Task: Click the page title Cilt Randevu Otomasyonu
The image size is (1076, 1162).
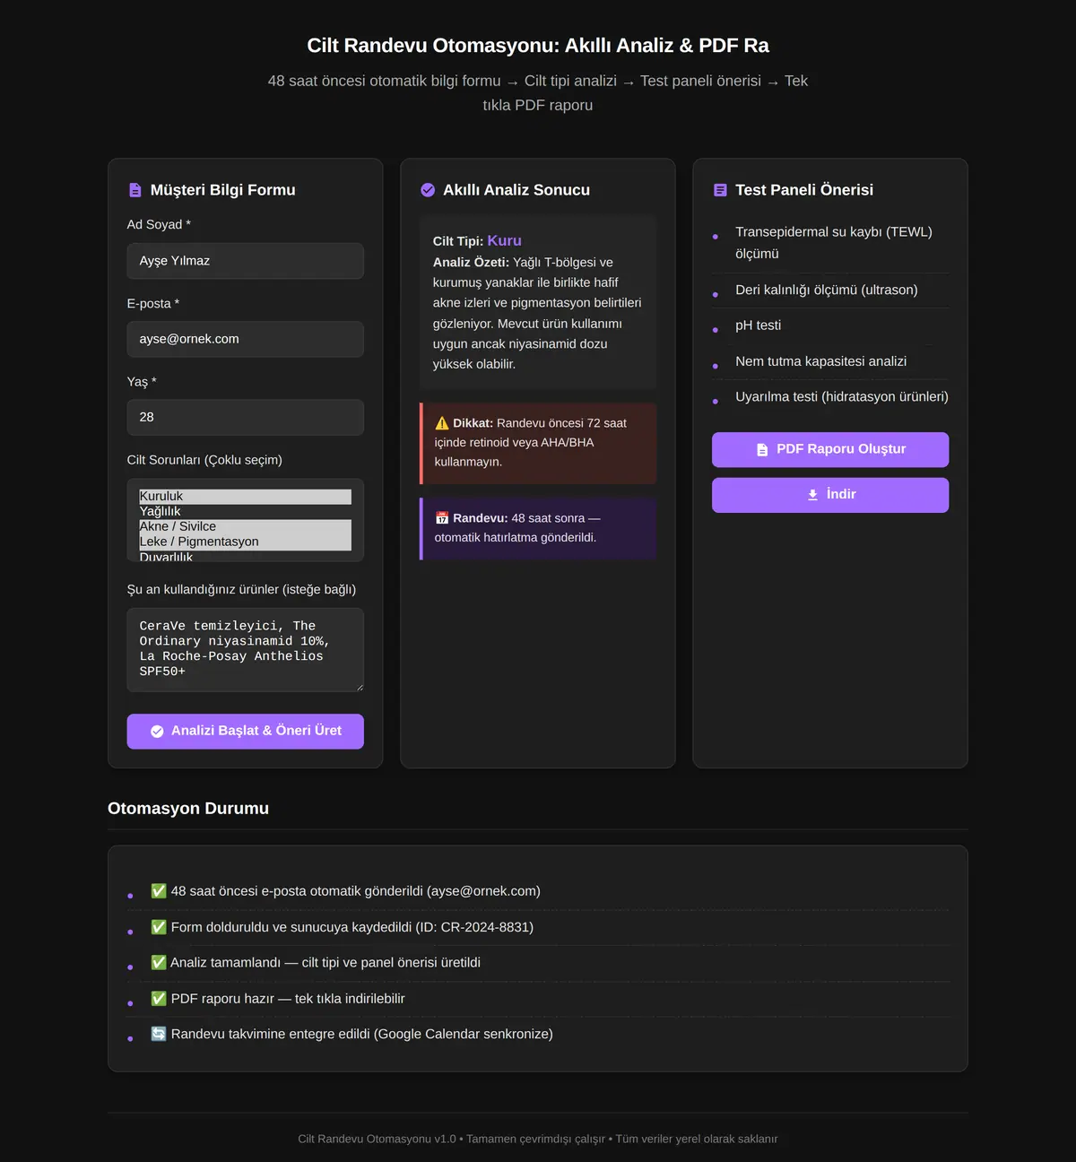Action: coord(538,46)
